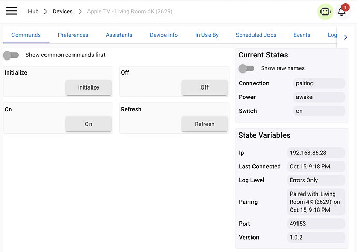Select the Version value 1.0.2

316,238
